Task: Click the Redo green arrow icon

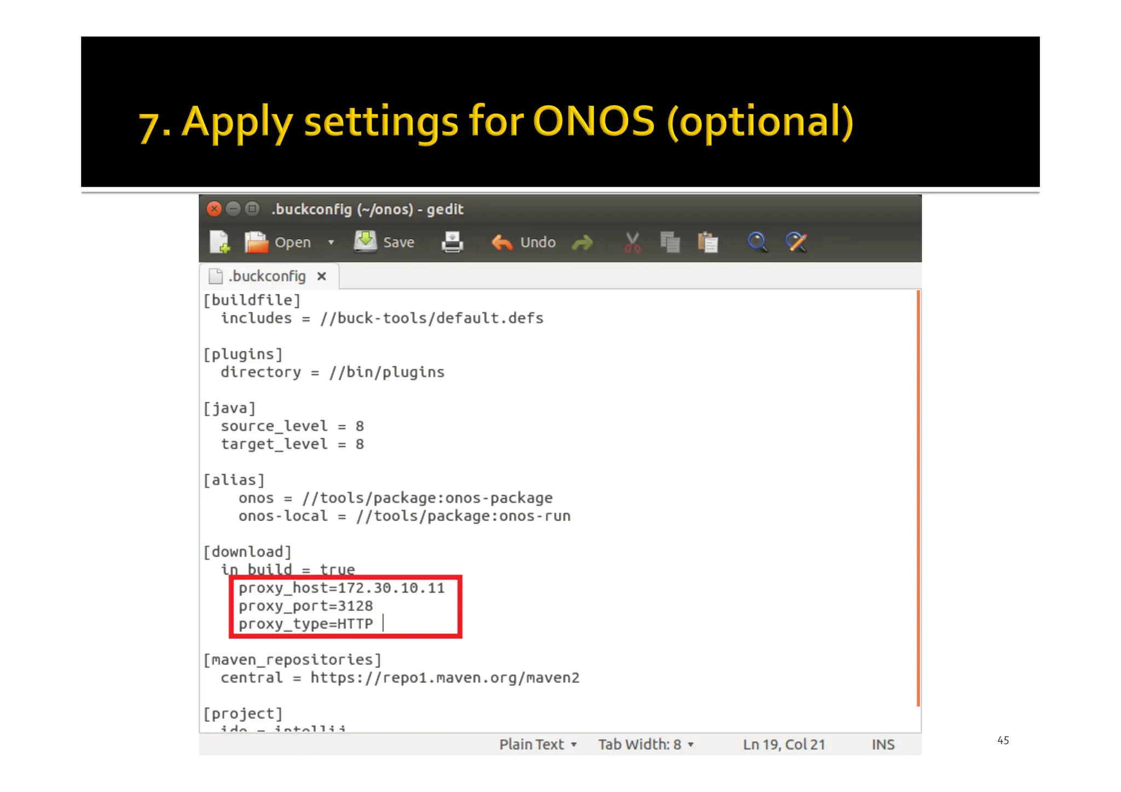Action: click(582, 242)
